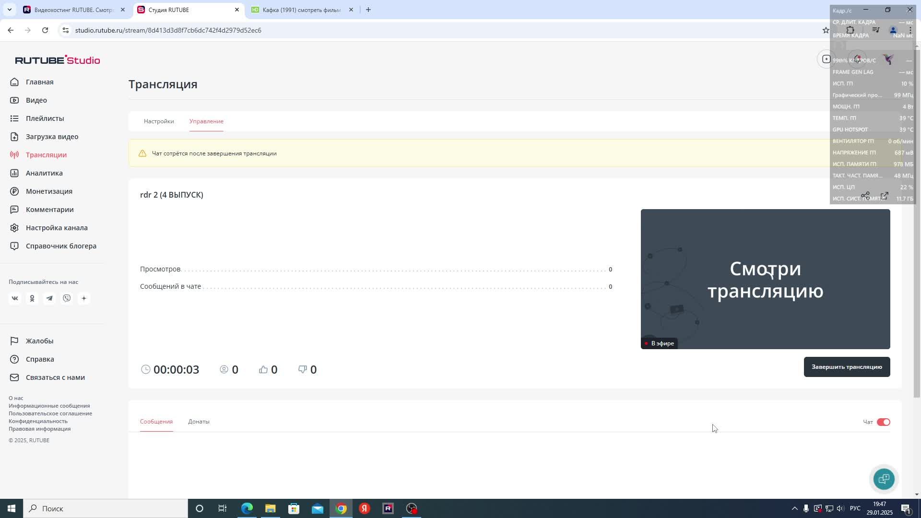
Task: Open stream in new window icon
Action: [885, 196]
